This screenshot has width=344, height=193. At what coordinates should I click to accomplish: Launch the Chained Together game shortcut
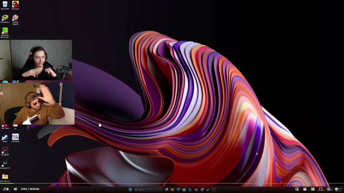[x=15, y=20]
